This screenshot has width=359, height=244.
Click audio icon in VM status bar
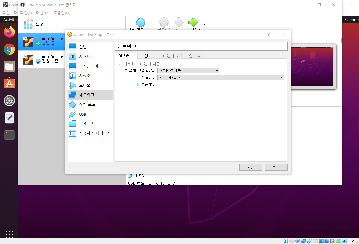pos(298,241)
